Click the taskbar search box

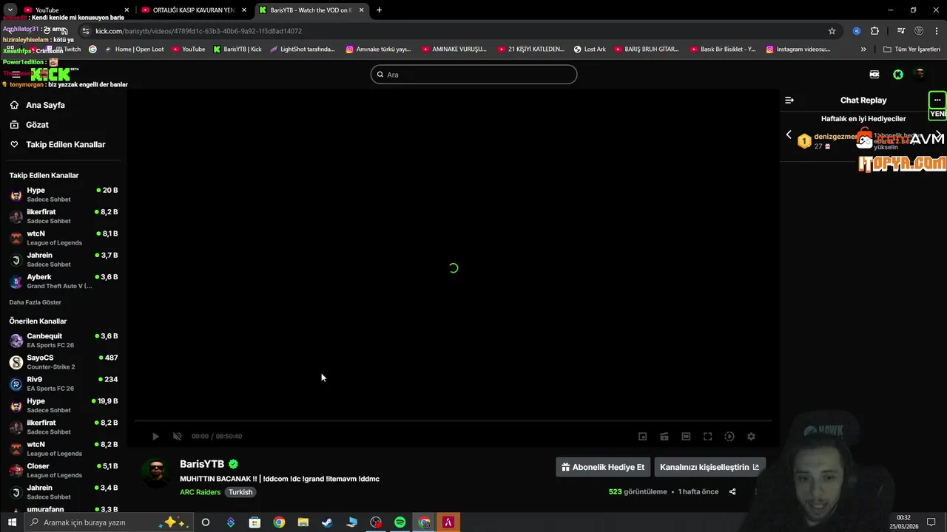tap(109, 522)
